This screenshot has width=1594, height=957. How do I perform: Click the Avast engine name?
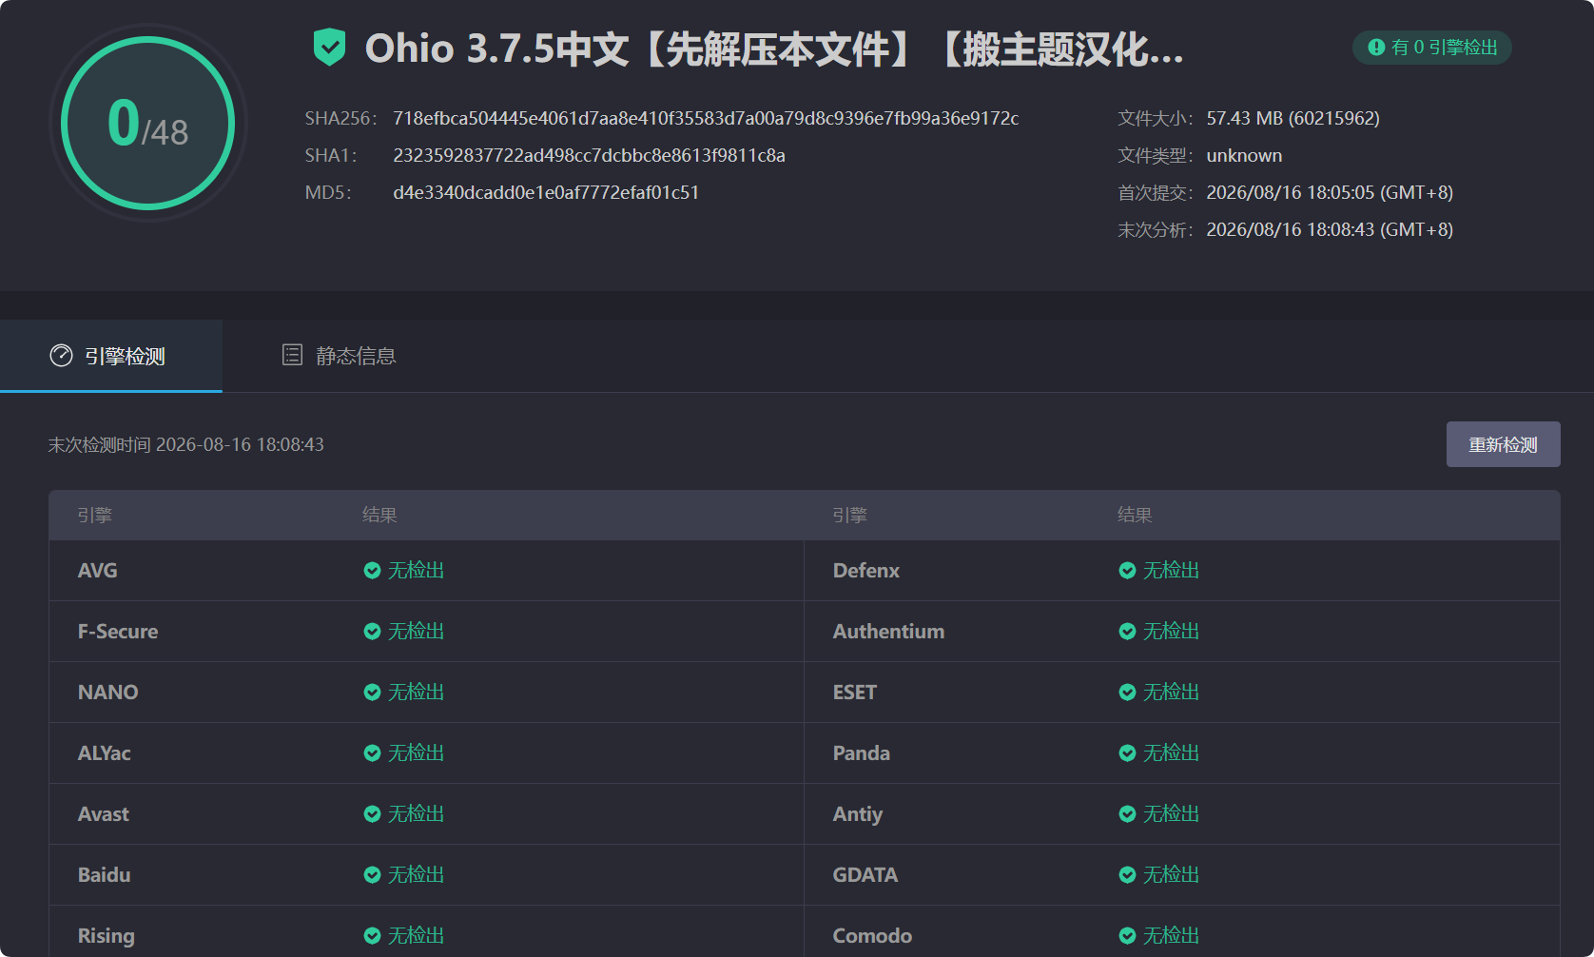[x=104, y=813]
